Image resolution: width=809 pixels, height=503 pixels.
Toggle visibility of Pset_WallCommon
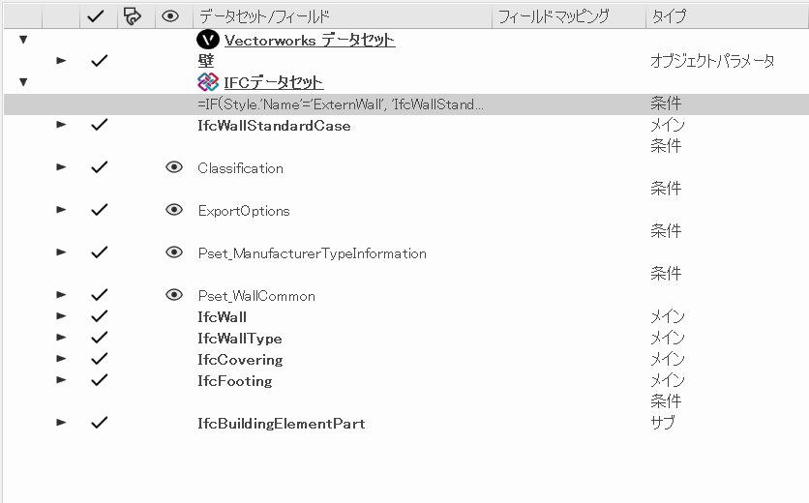point(174,295)
